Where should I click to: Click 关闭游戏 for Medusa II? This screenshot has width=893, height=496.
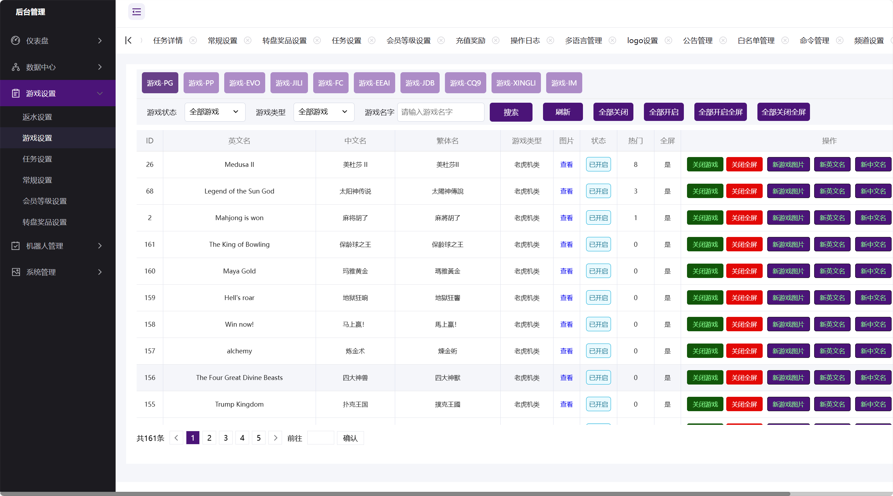coord(705,164)
